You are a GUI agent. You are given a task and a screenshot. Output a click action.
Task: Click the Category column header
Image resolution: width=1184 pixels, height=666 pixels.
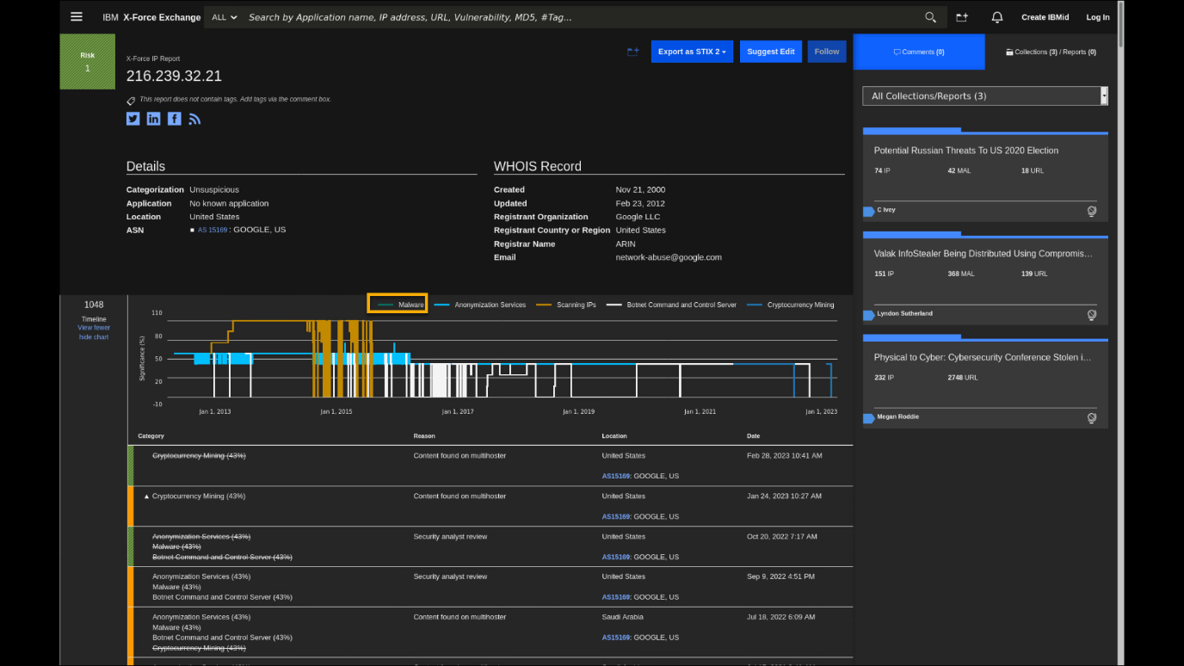151,436
